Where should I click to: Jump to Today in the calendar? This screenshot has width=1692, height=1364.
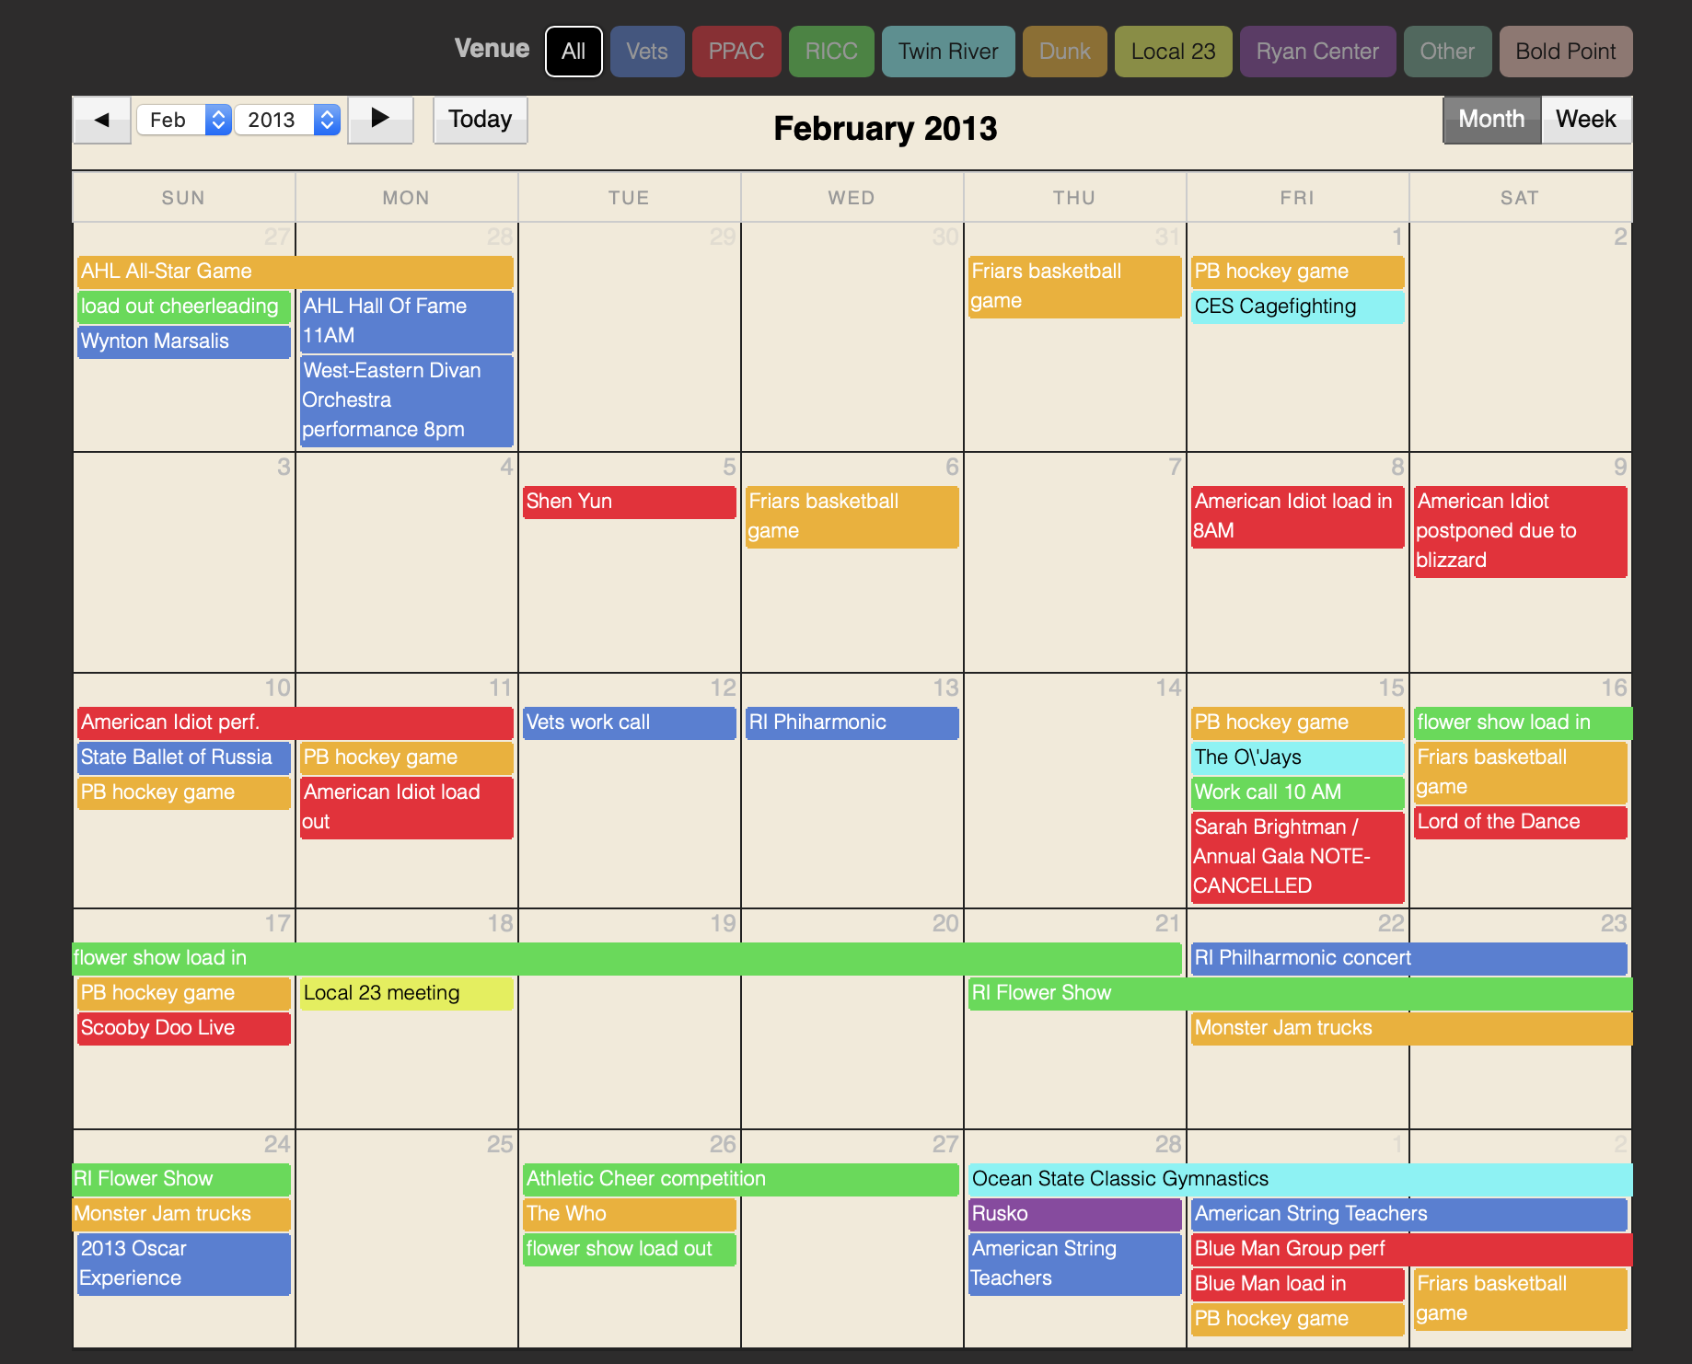pos(480,120)
